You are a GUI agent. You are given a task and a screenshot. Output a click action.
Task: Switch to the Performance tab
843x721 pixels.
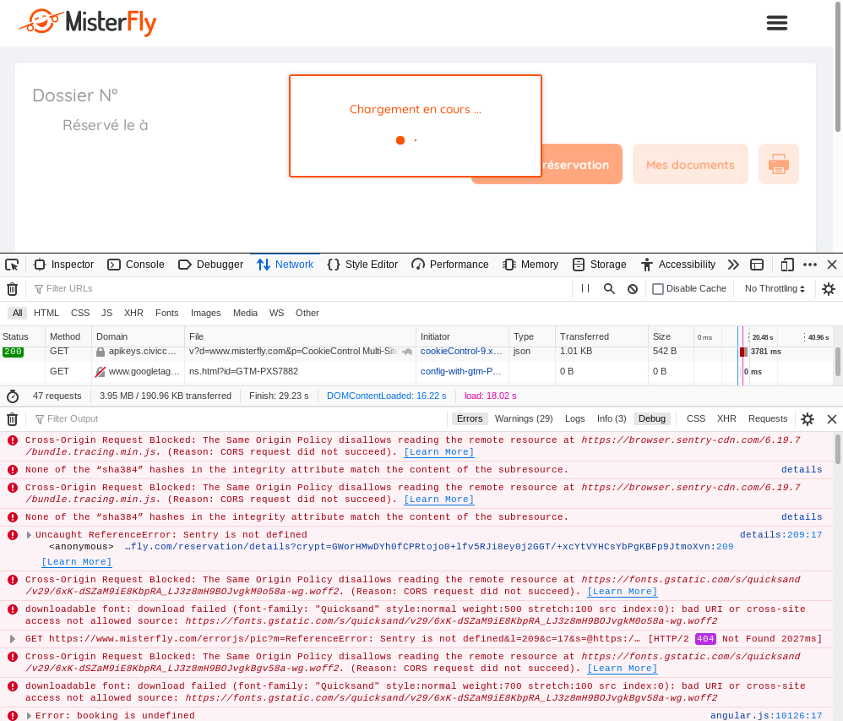pyautogui.click(x=450, y=265)
